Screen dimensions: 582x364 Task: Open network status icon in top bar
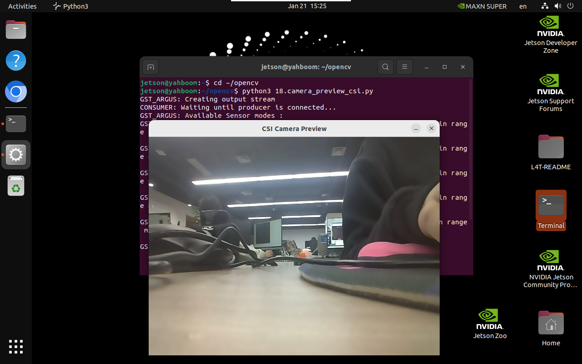pyautogui.click(x=545, y=6)
